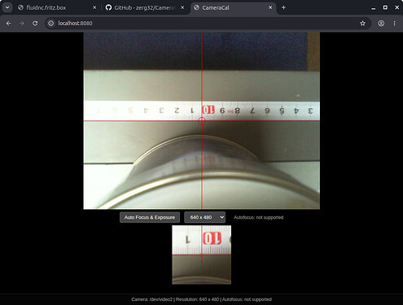This screenshot has height=305, width=403.
Task: View site information icon
Action: (51, 24)
